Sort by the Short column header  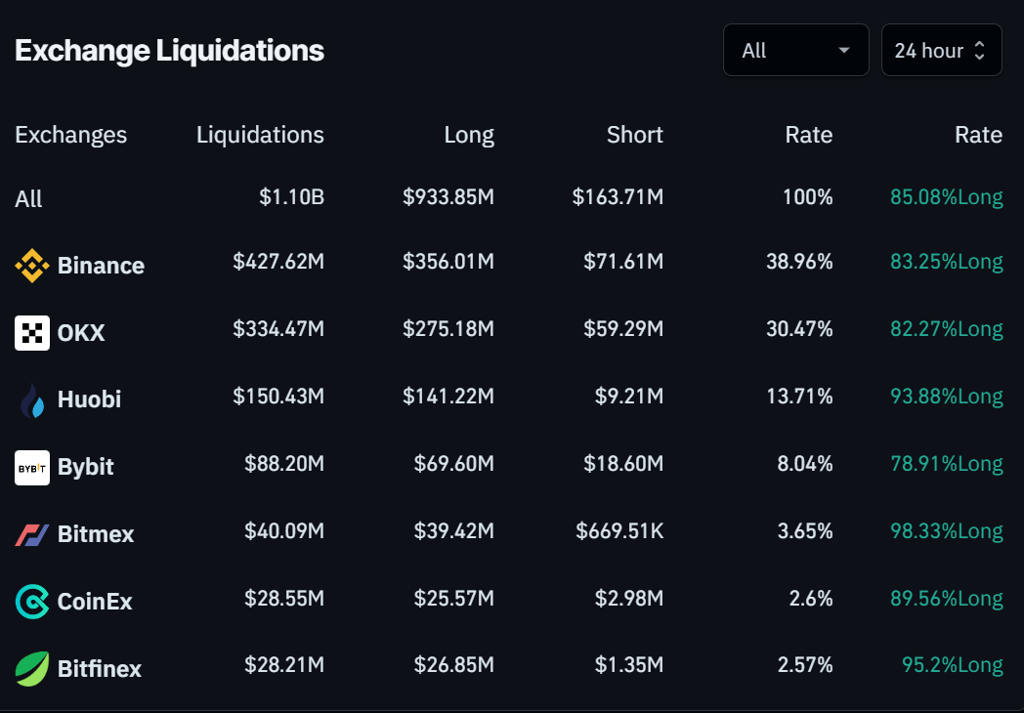pos(634,135)
